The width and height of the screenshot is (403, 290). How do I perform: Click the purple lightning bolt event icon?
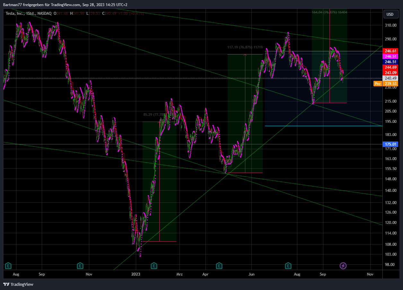(343, 266)
